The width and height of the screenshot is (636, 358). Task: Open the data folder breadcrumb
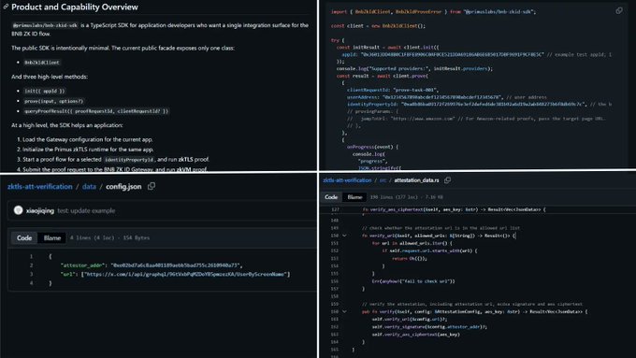(x=89, y=187)
